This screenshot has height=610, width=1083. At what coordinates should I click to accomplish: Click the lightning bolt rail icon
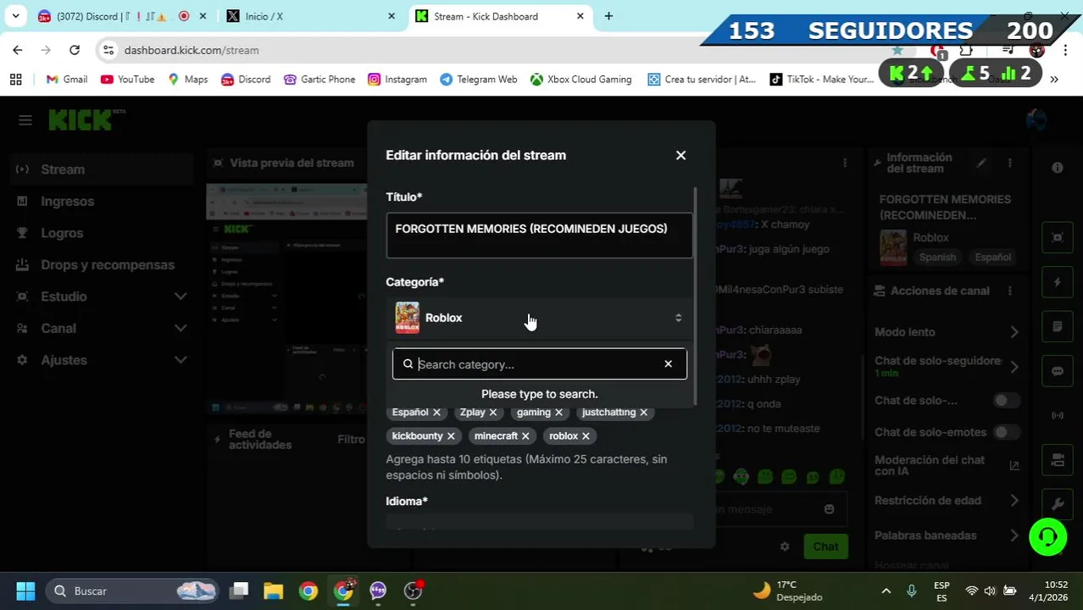1058,282
